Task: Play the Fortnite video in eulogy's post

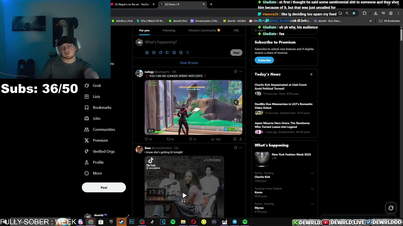Action: tap(193, 107)
